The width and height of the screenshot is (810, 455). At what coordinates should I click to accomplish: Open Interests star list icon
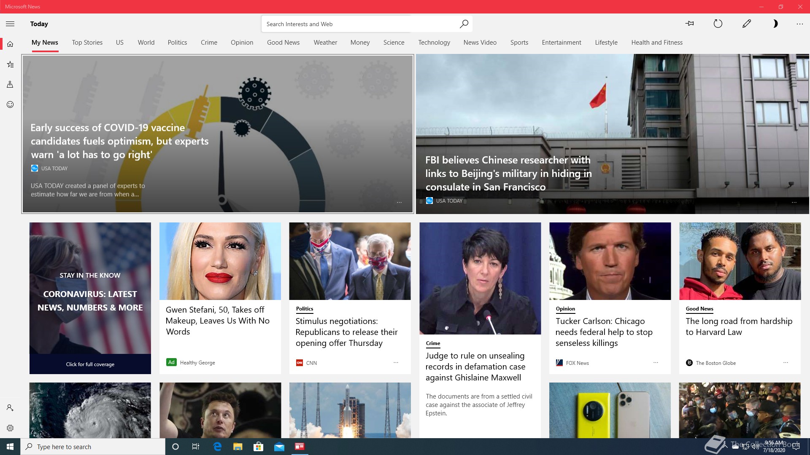(x=10, y=64)
